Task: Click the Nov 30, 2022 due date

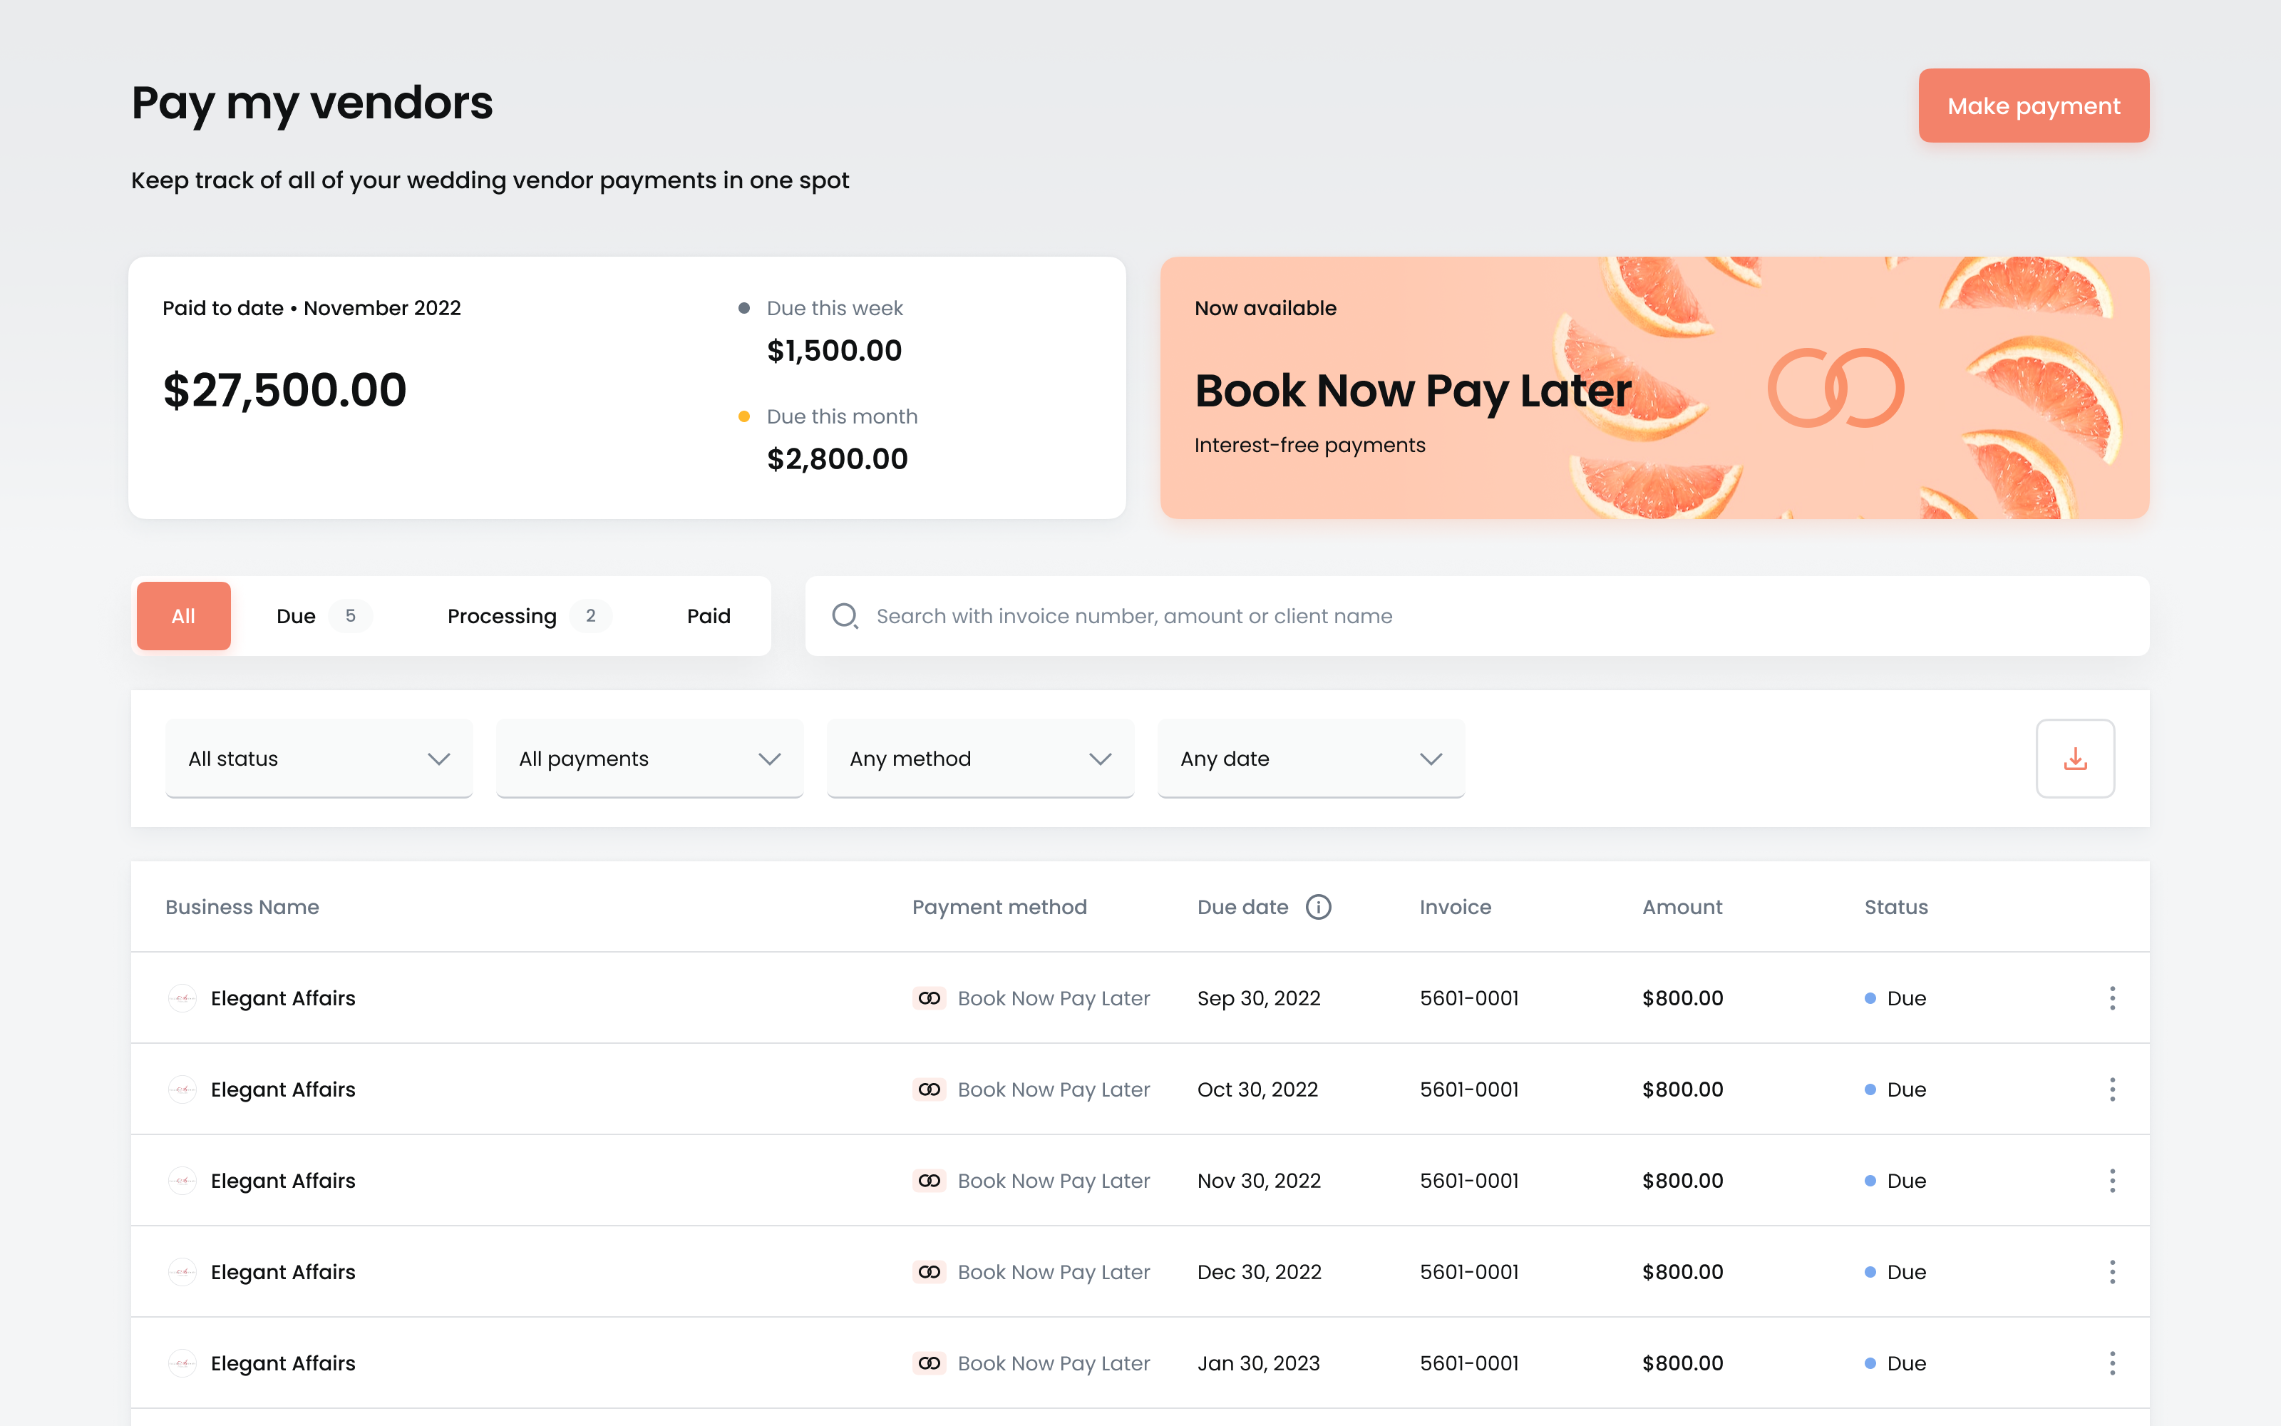Action: point(1258,1181)
